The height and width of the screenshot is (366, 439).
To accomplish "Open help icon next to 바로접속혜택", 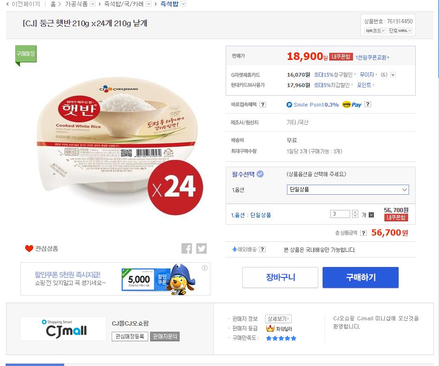I will click(x=263, y=105).
